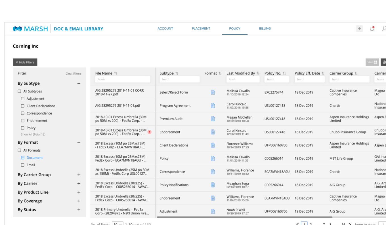The image size is (386, 225).
Task: Open the Billing tab
Action: click(x=265, y=29)
